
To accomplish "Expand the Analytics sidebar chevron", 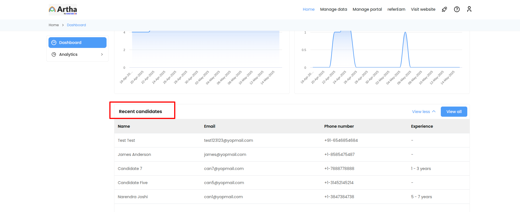I will (x=102, y=54).
